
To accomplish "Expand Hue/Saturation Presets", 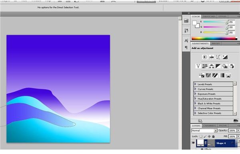I will [x=195, y=99].
